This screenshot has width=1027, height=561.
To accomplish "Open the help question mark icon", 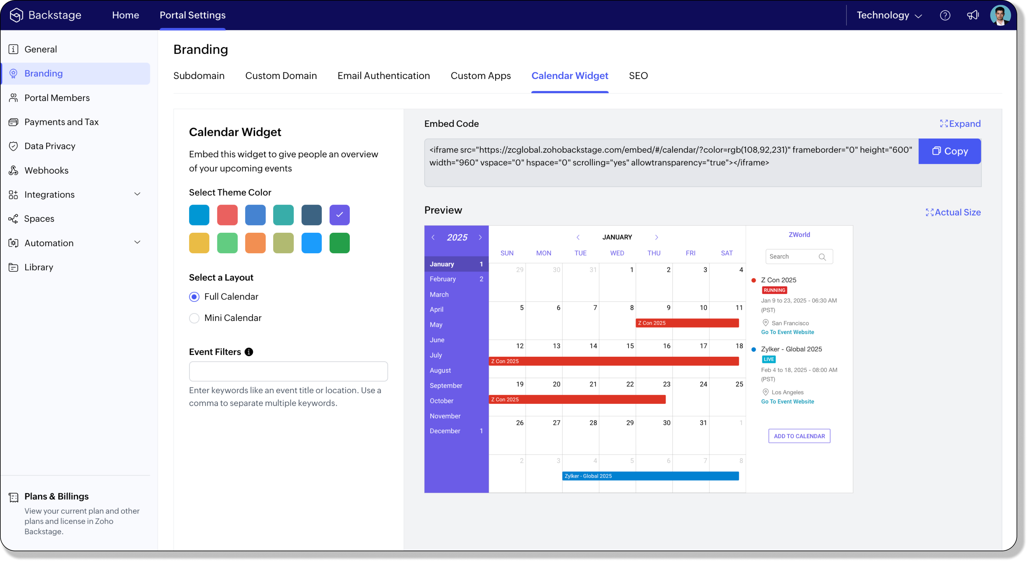I will coord(945,15).
